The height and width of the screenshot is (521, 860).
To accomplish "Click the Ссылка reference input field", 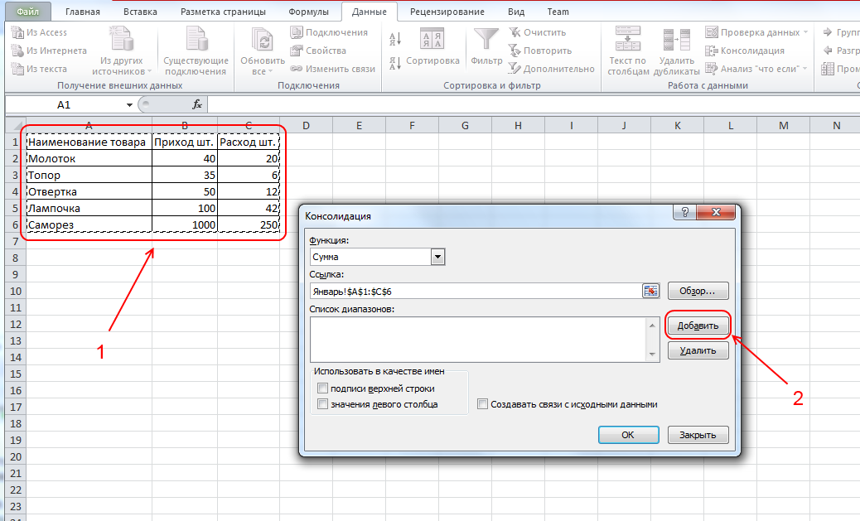I will click(x=475, y=292).
